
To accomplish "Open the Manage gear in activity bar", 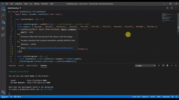I will pyautogui.click(x=3, y=92).
